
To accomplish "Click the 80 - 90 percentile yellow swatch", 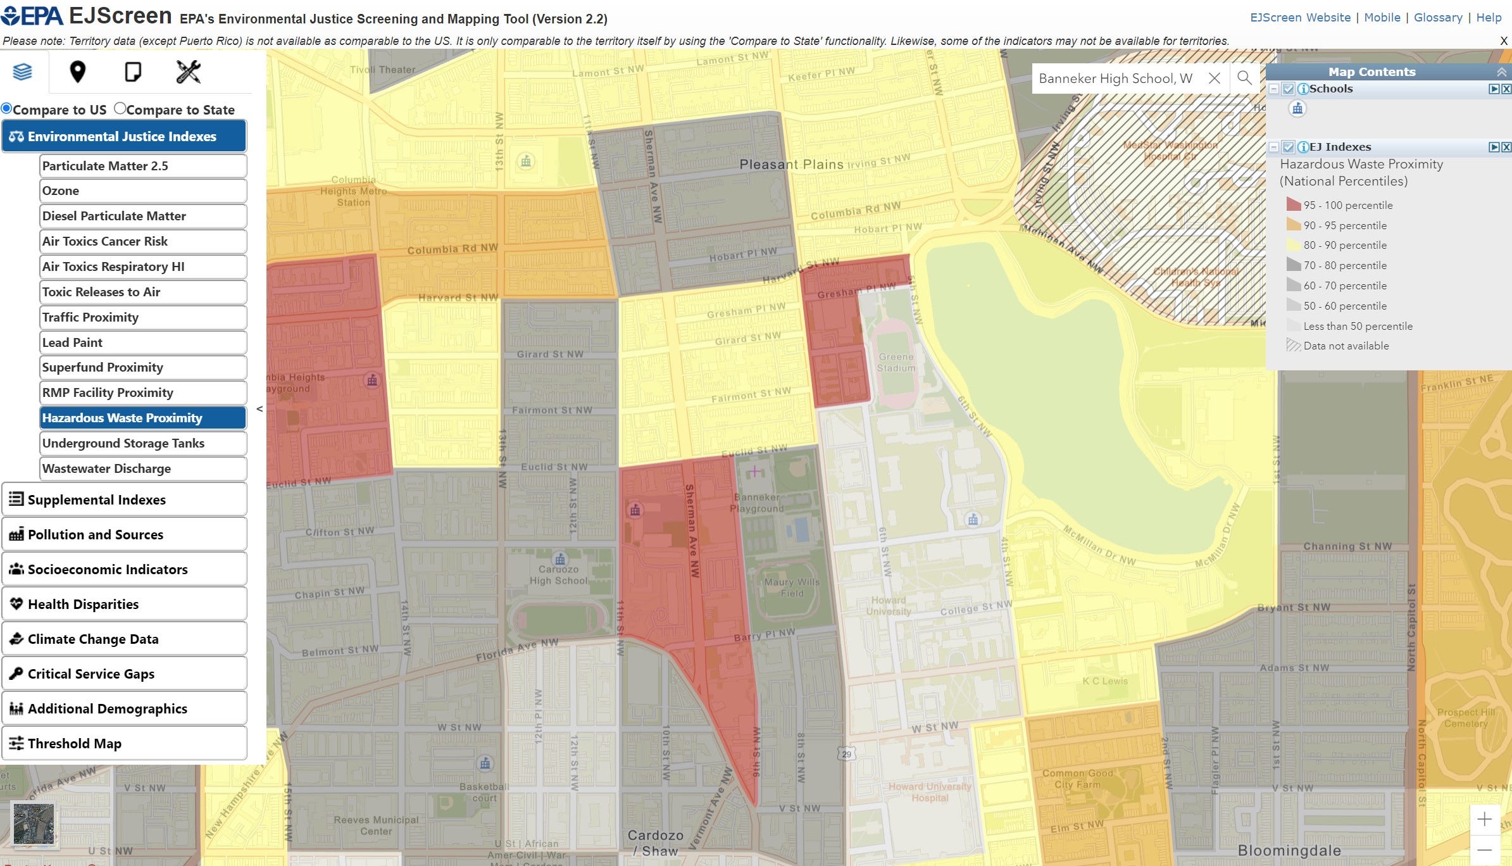I will tap(1293, 245).
